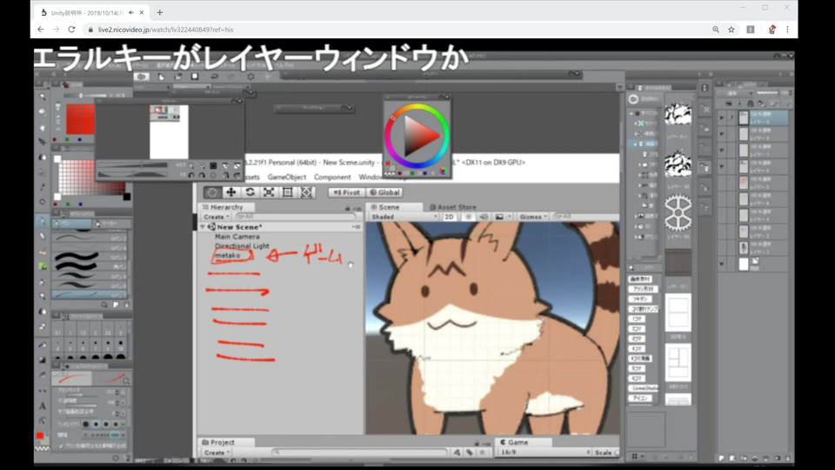This screenshot has width=835, height=470.
Task: Click the Project panel search field
Action: click(360, 453)
